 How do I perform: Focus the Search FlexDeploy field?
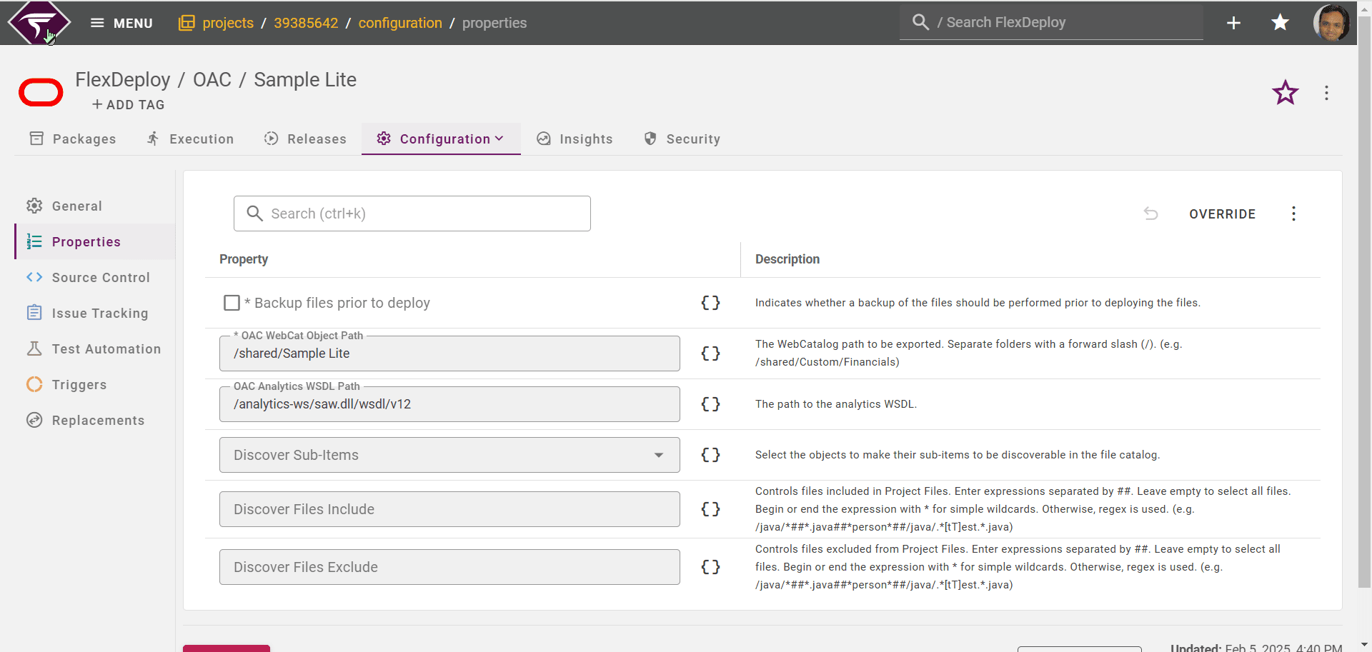coord(1051,23)
